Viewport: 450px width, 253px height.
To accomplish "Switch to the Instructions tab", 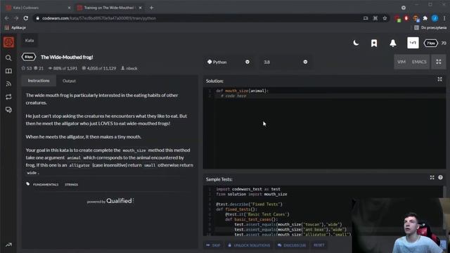I will pyautogui.click(x=39, y=81).
